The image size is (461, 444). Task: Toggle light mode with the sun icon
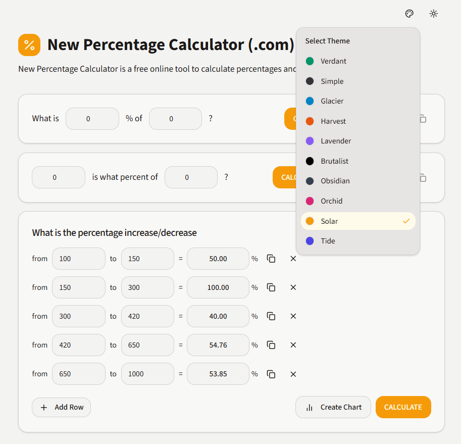pyautogui.click(x=433, y=14)
